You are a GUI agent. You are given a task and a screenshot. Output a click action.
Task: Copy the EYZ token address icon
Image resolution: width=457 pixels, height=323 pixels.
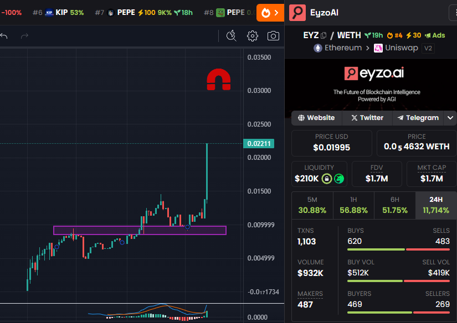click(x=324, y=35)
